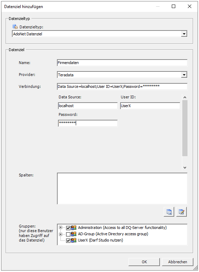This screenshot has height=272, width=199.
Task: Click the connection panel scrollbar down arrow
Action: point(185,167)
